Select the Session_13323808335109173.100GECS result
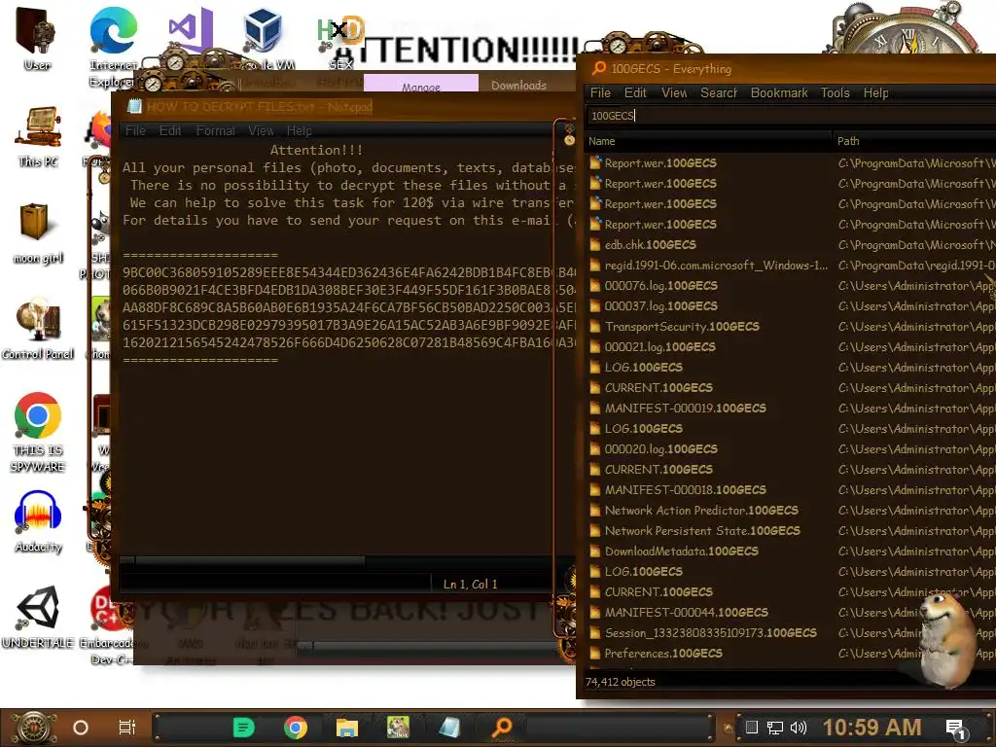 790,632
